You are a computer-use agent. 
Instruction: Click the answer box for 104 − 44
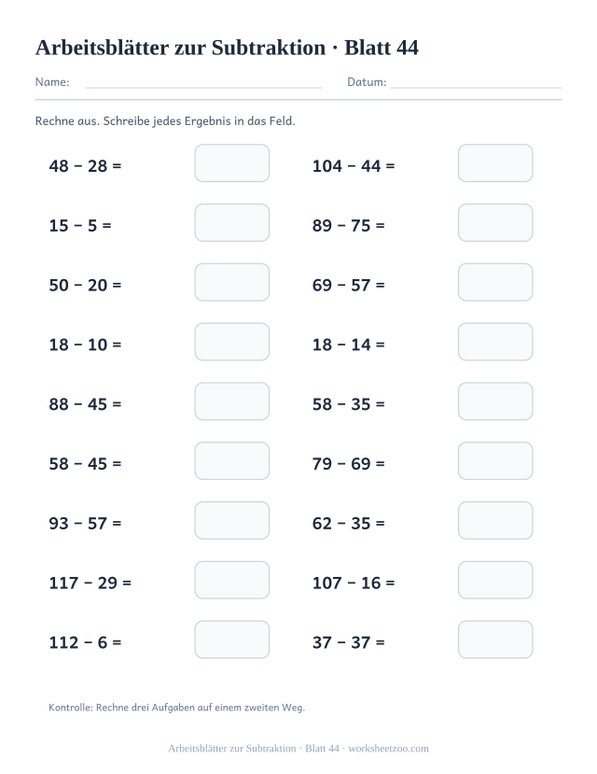[x=495, y=162]
